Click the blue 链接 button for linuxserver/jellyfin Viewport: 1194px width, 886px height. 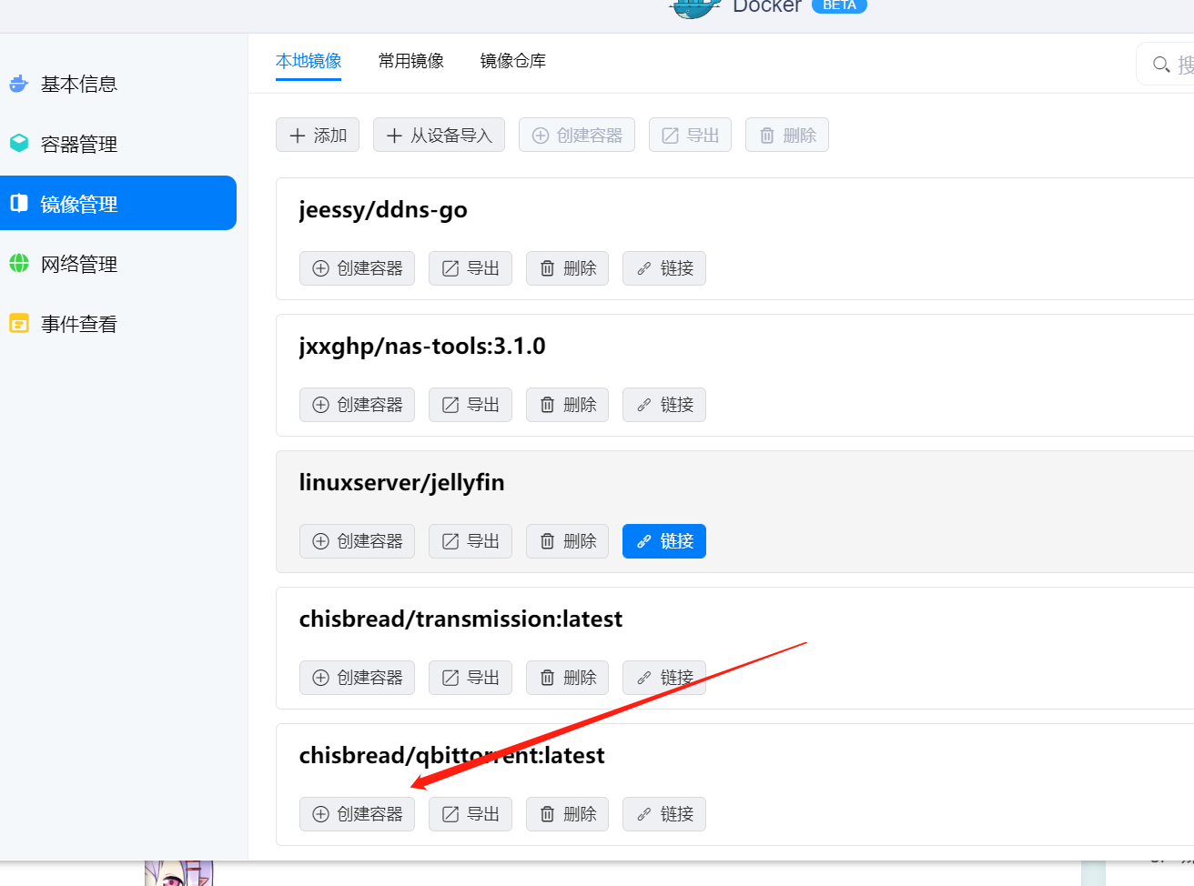click(664, 541)
